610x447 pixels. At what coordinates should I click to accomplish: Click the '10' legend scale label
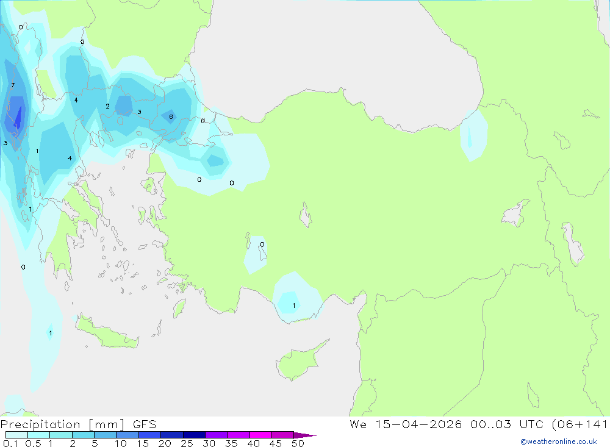pyautogui.click(x=120, y=443)
